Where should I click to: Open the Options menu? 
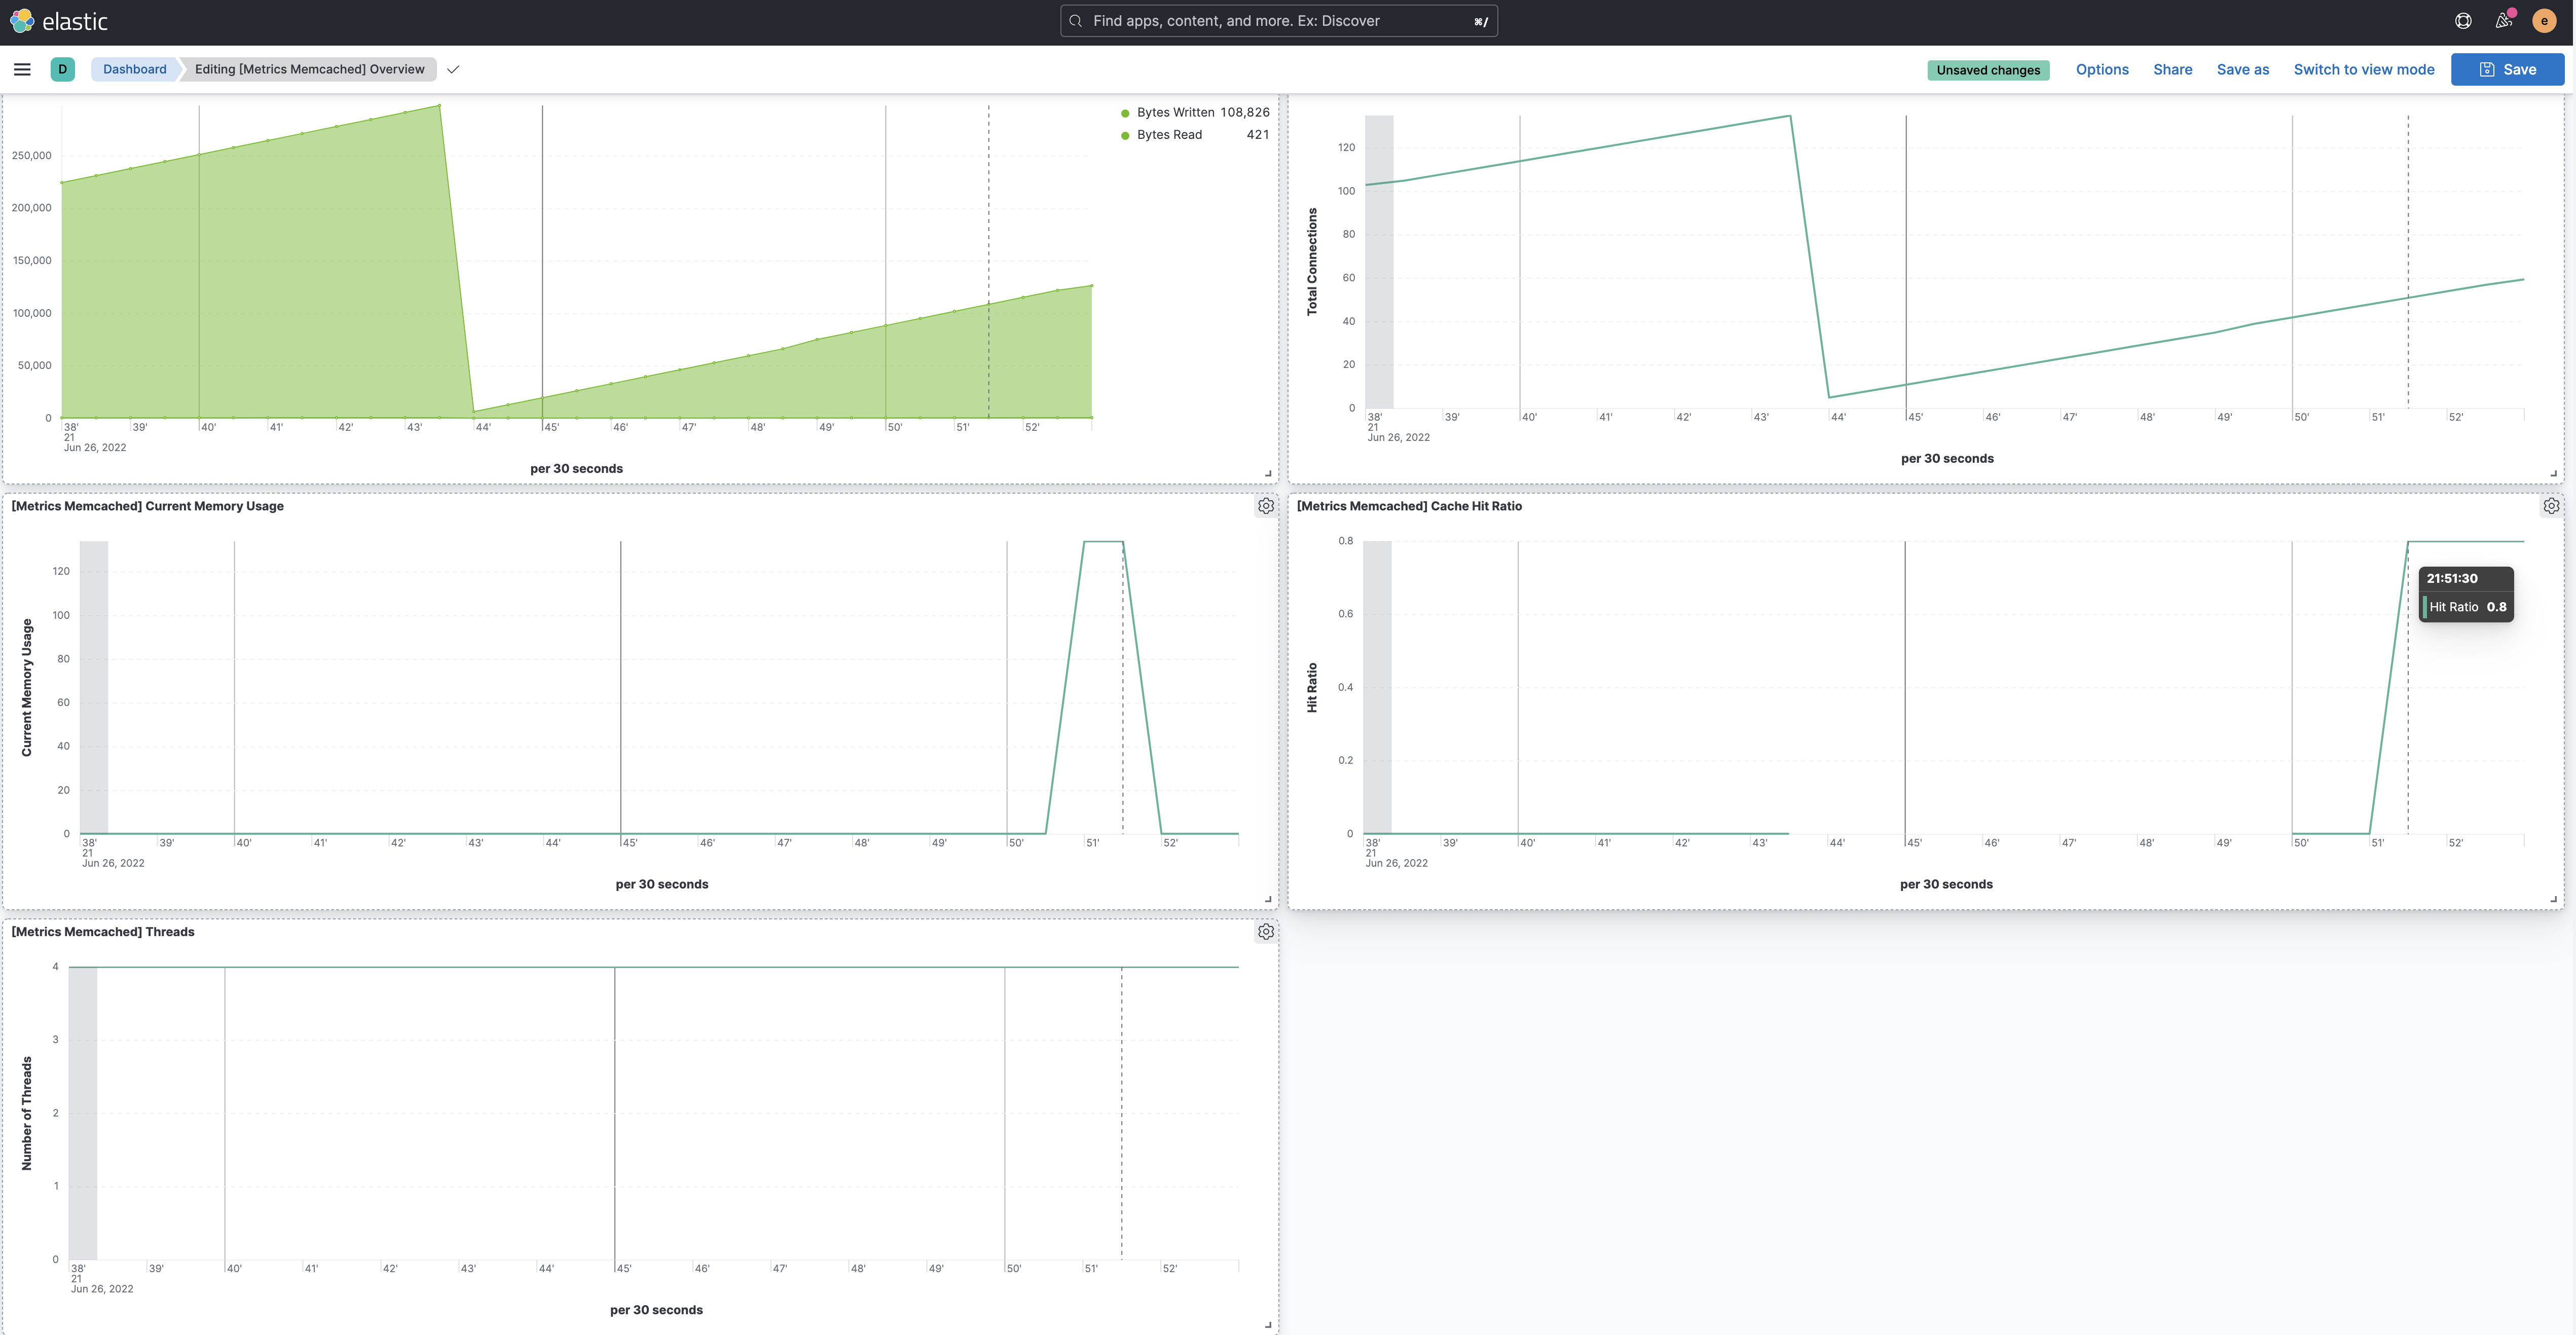[2102, 69]
